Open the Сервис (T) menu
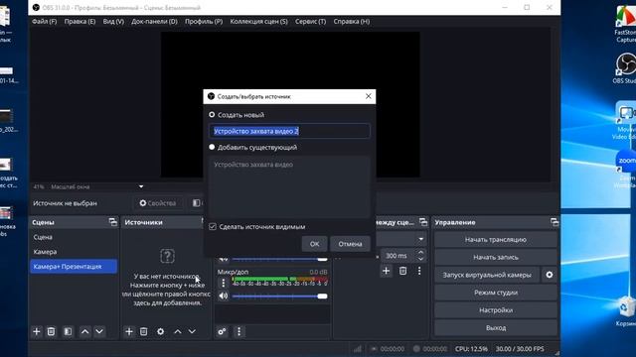 (x=310, y=22)
